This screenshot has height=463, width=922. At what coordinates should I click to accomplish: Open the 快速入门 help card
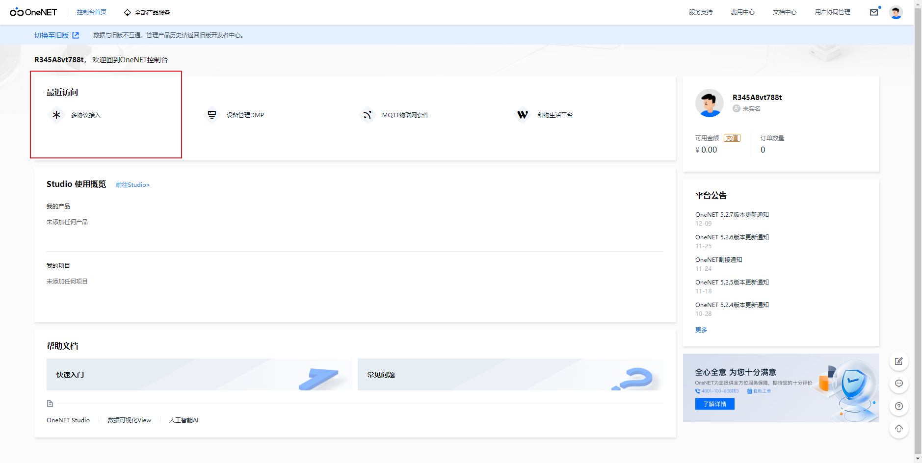click(199, 374)
